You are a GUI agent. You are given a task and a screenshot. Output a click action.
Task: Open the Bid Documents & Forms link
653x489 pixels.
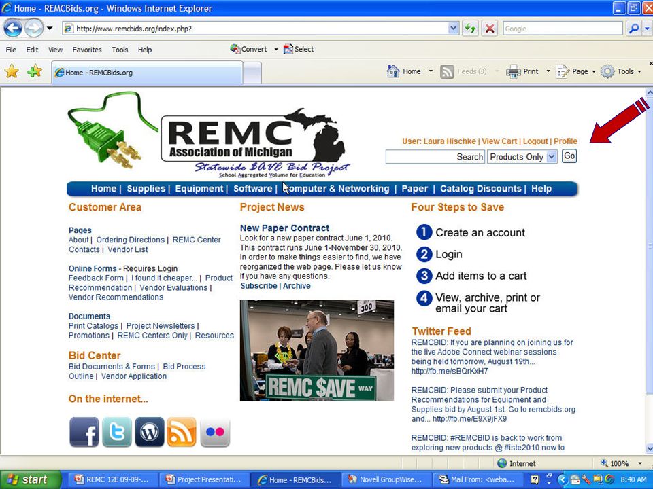[112, 366]
